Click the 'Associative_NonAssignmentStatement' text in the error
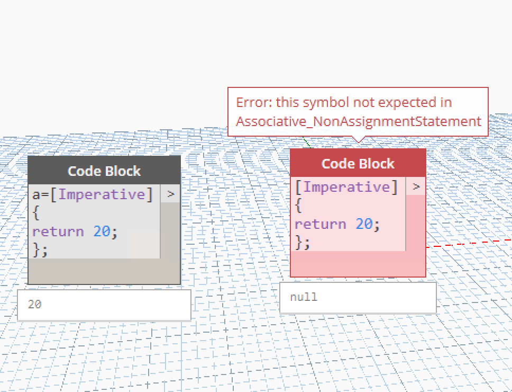Screen dimensions: 512x392 tap(358, 121)
